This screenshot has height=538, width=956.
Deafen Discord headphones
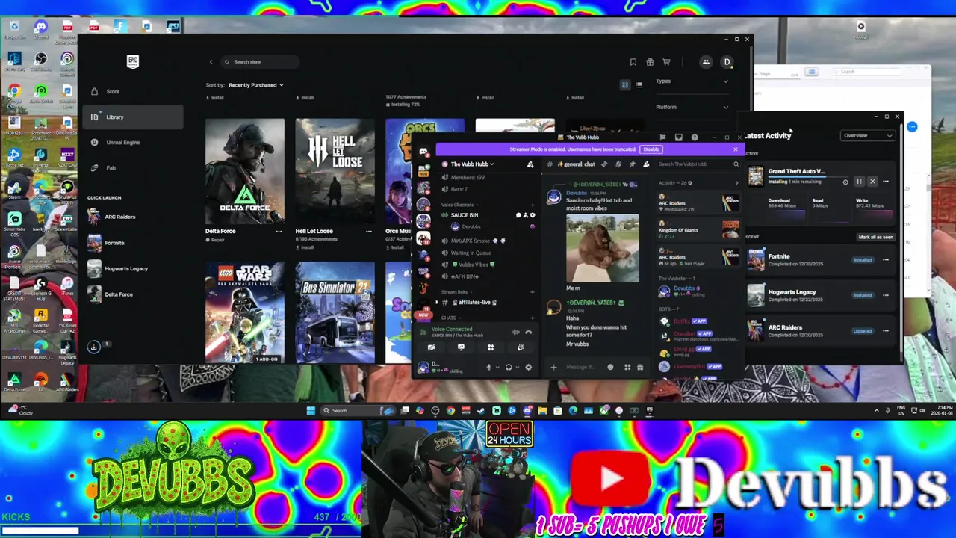click(x=509, y=367)
